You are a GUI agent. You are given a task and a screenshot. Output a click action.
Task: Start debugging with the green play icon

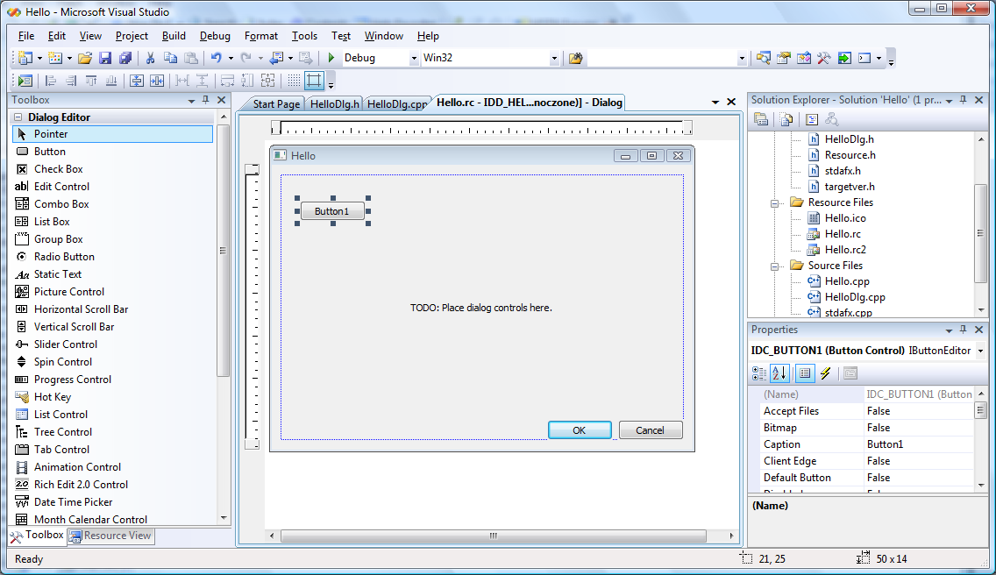coord(331,58)
